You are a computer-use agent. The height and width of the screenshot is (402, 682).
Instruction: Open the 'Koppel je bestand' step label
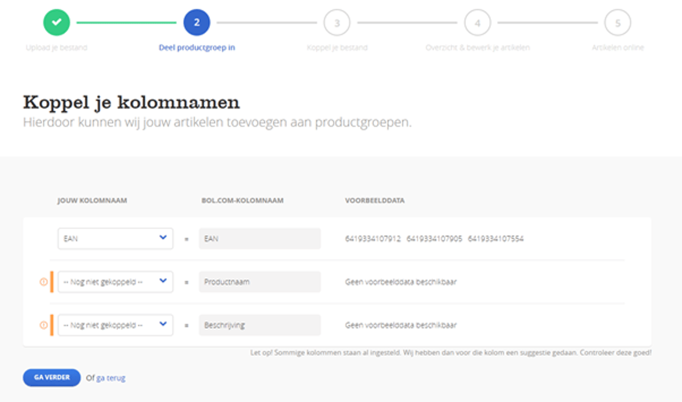click(x=337, y=47)
